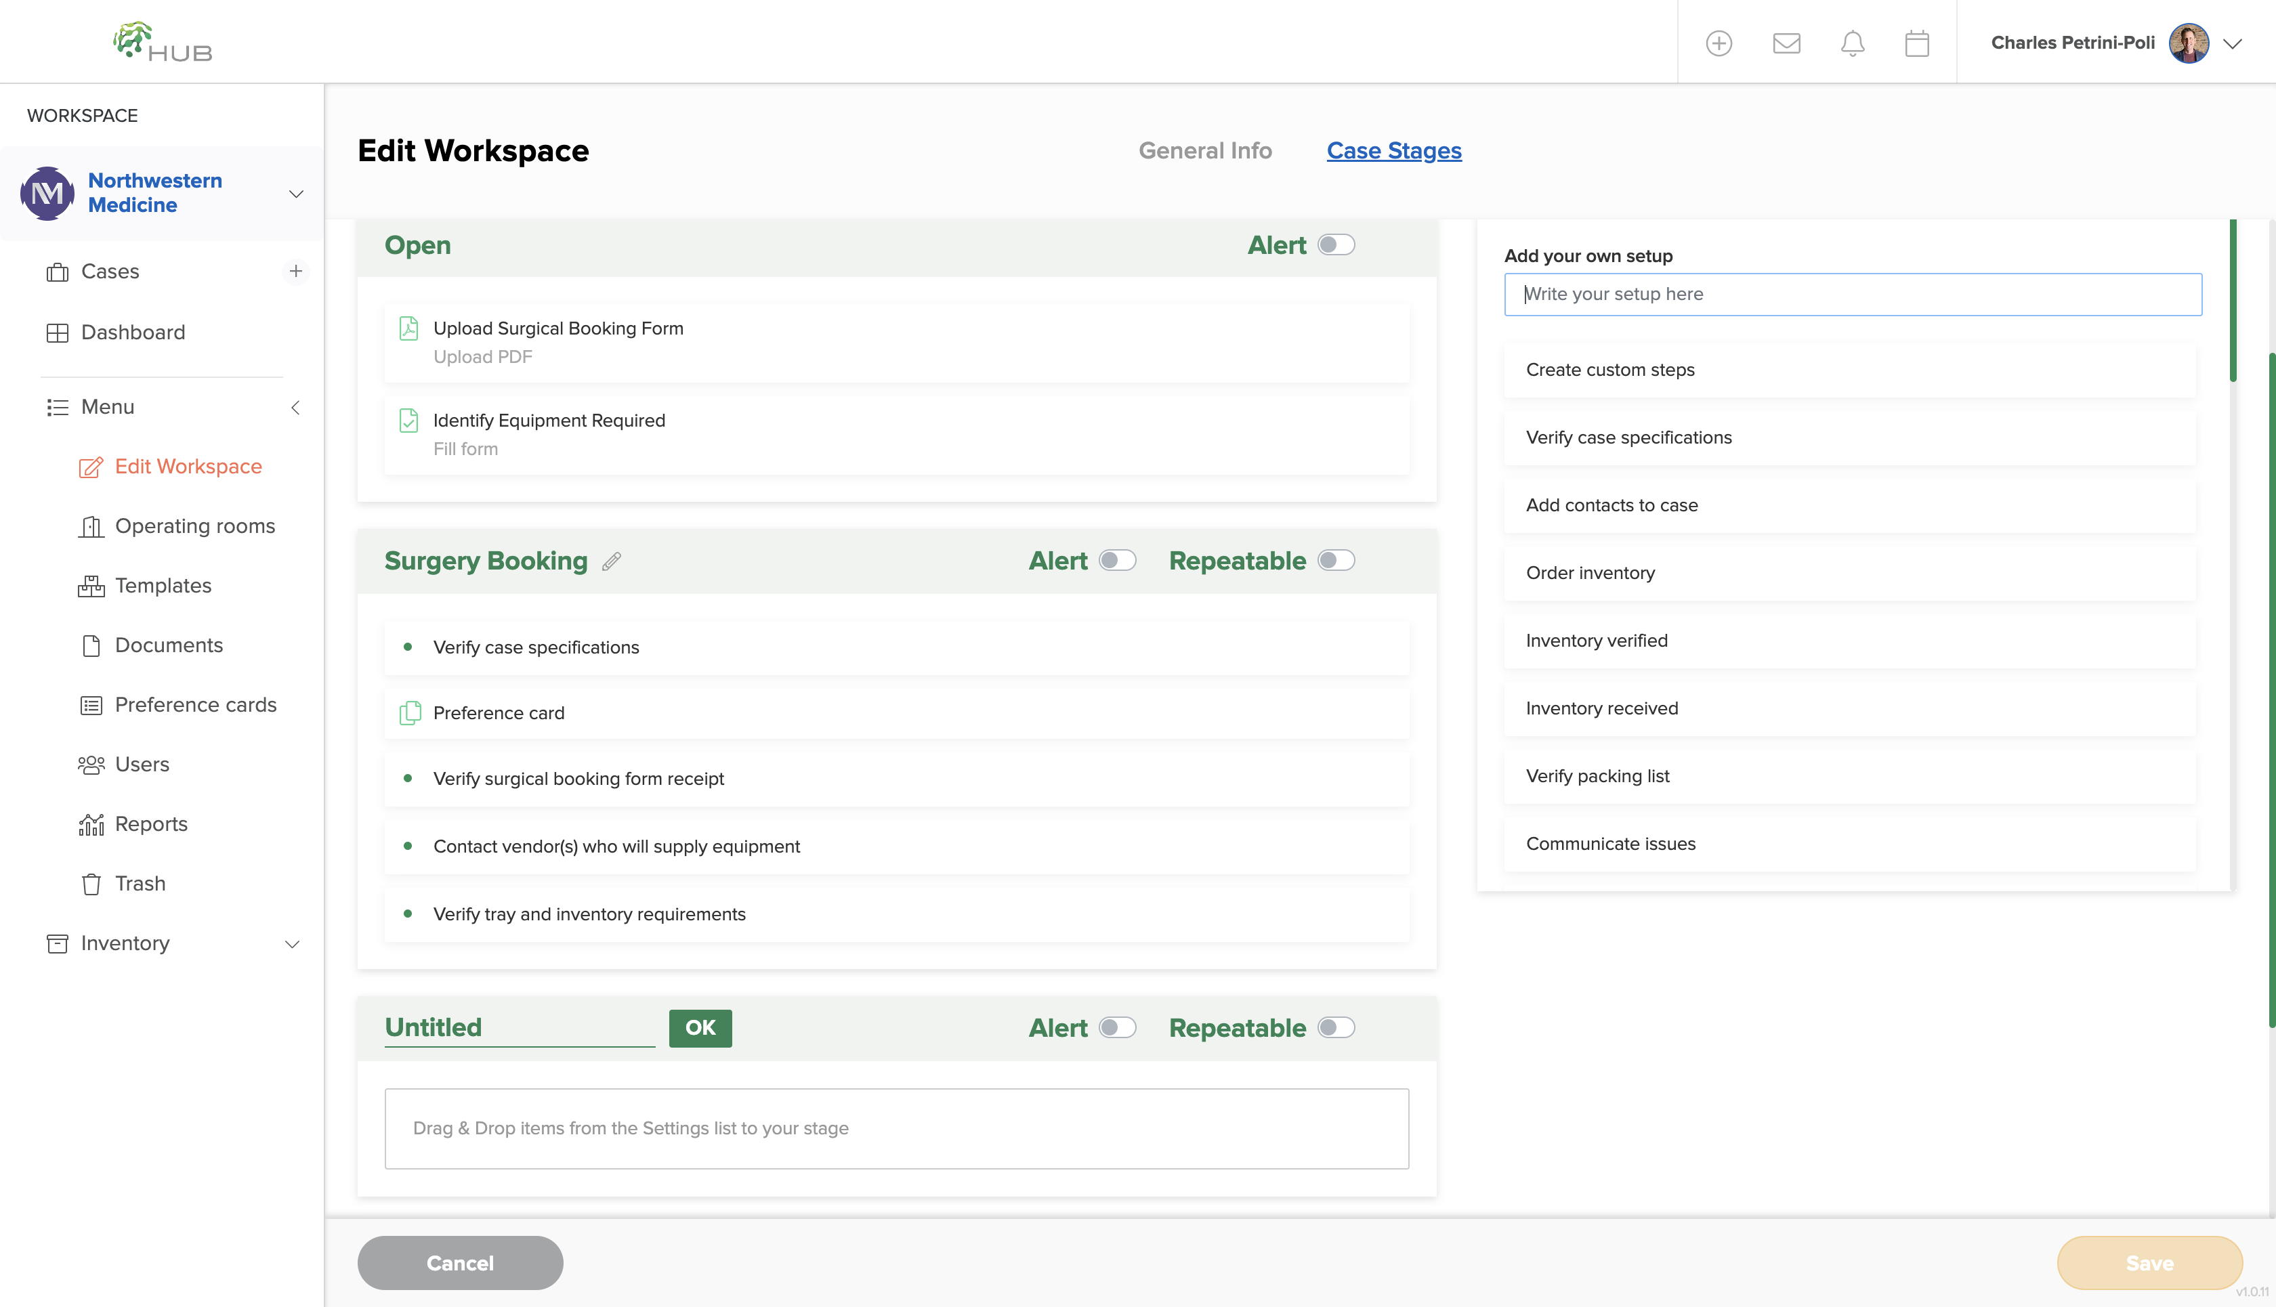Click the PDF icon for Upload Surgical Booking Form

coord(408,328)
